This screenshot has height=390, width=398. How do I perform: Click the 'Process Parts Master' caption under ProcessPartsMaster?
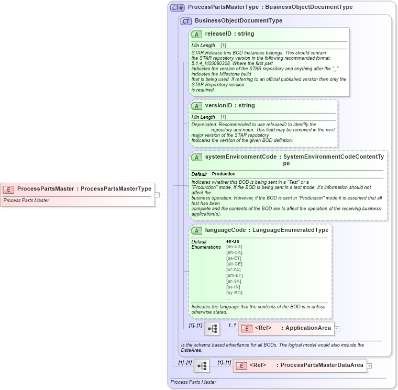click(26, 200)
